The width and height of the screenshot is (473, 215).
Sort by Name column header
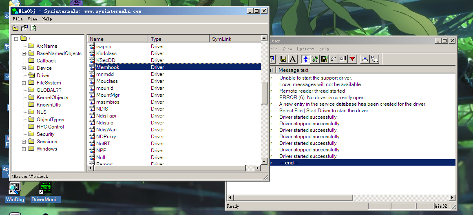[x=118, y=39]
